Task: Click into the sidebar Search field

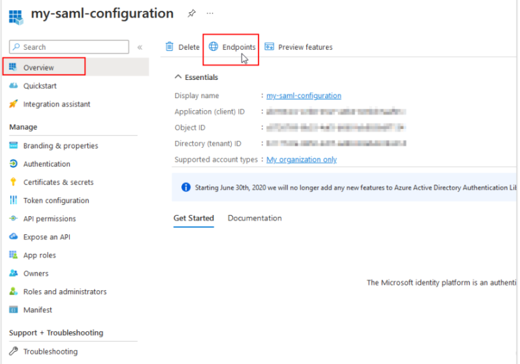Action: coord(74,47)
